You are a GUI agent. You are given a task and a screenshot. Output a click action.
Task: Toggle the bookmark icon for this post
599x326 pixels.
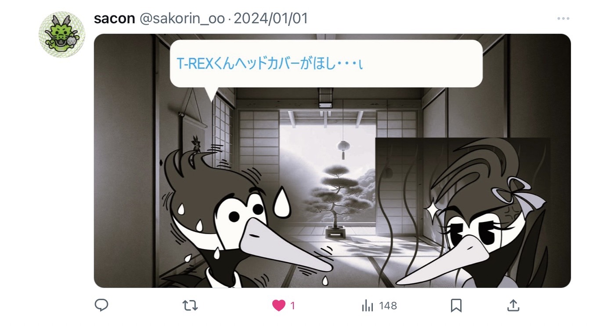coord(456,305)
